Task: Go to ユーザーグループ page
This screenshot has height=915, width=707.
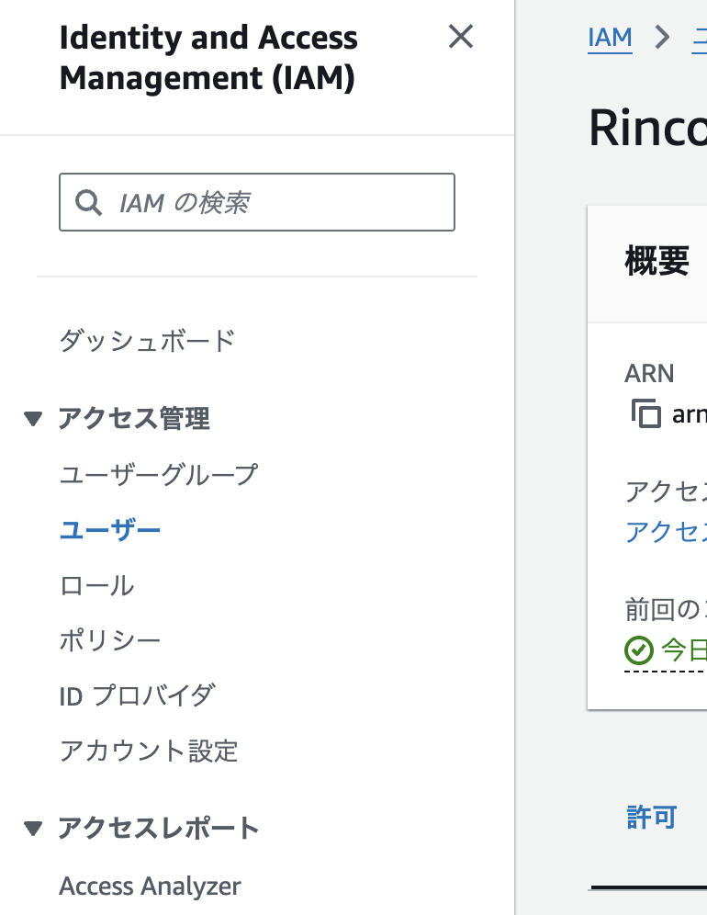Action: 158,475
